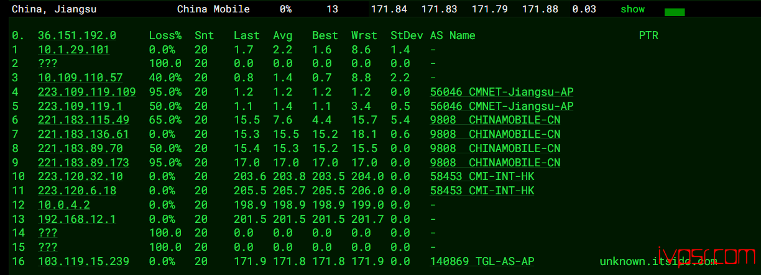Image resolution: width=761 pixels, height=275 pixels.
Task: Open hop 3 IP 10.109.110.57
Action: point(80,78)
